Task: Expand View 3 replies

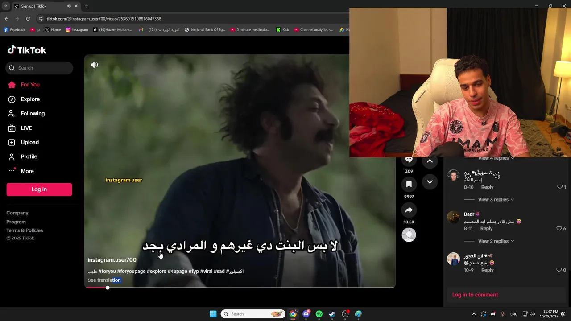Action: click(x=496, y=200)
